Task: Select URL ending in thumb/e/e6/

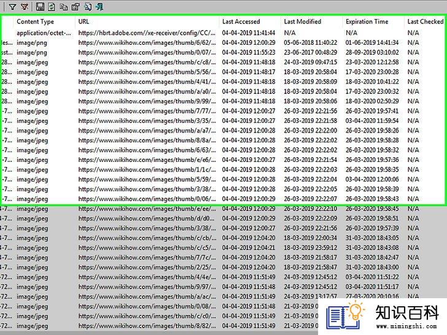Action: click(147, 160)
